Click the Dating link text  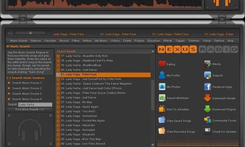[171, 64]
